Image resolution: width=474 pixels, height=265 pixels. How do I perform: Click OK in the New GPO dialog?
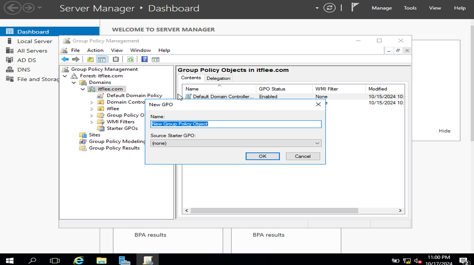[262, 156]
